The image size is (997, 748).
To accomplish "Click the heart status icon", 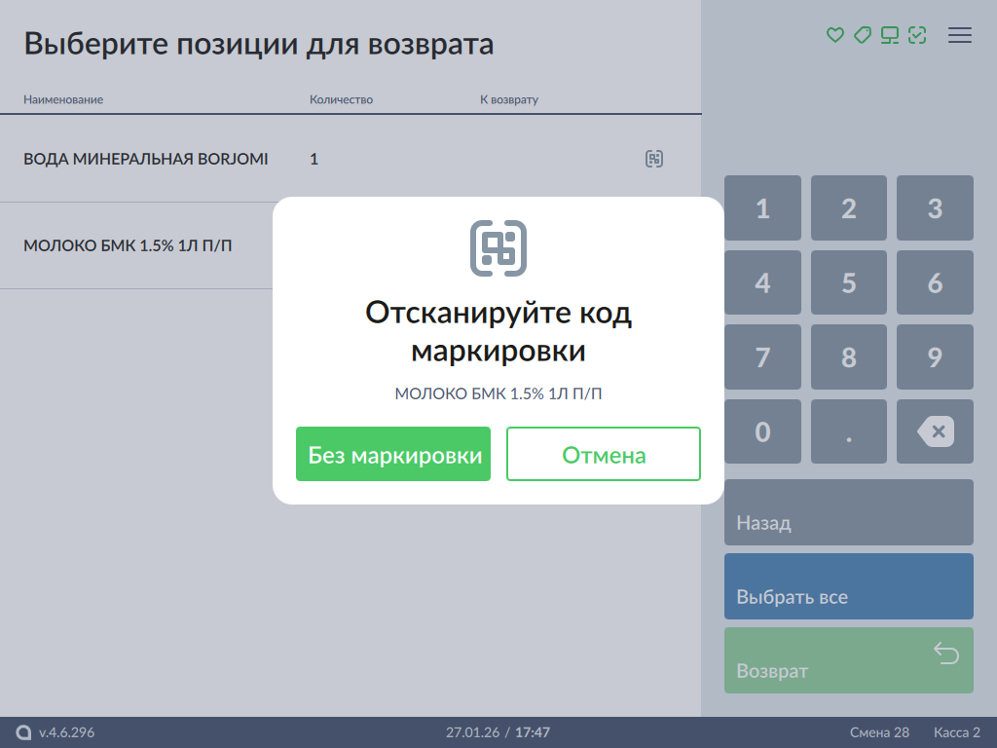I will [834, 35].
